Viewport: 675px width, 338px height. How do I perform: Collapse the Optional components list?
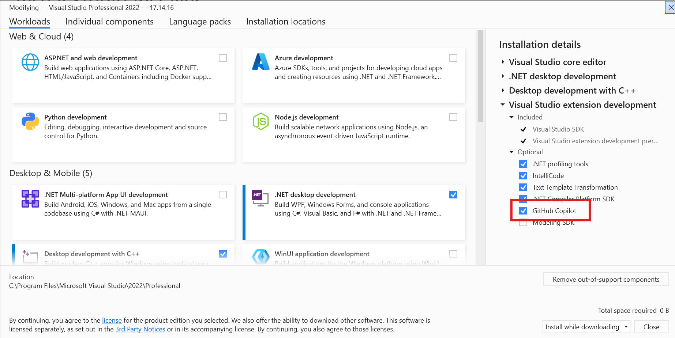click(511, 152)
